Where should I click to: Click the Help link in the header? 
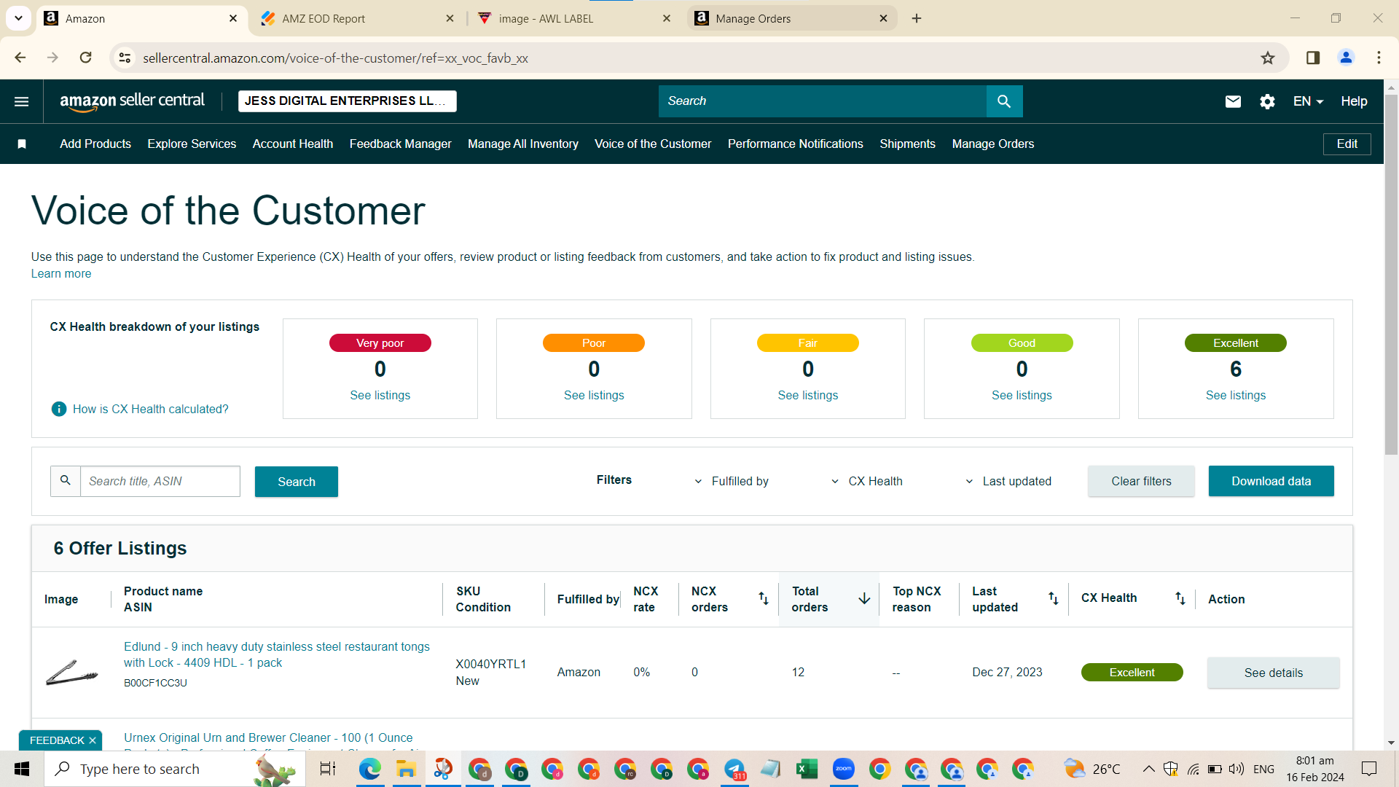(1354, 101)
